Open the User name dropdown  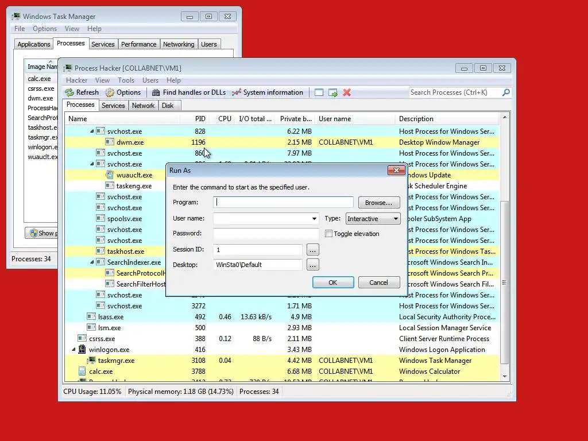point(314,219)
